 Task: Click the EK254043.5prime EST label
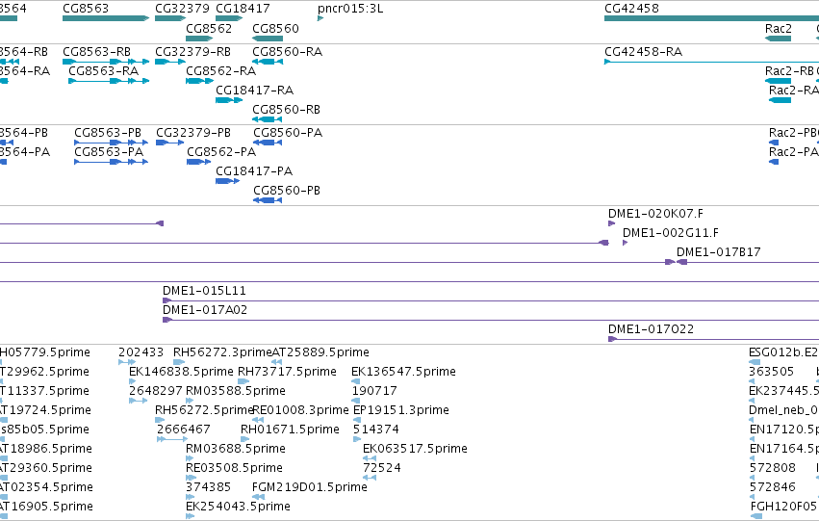(238, 508)
